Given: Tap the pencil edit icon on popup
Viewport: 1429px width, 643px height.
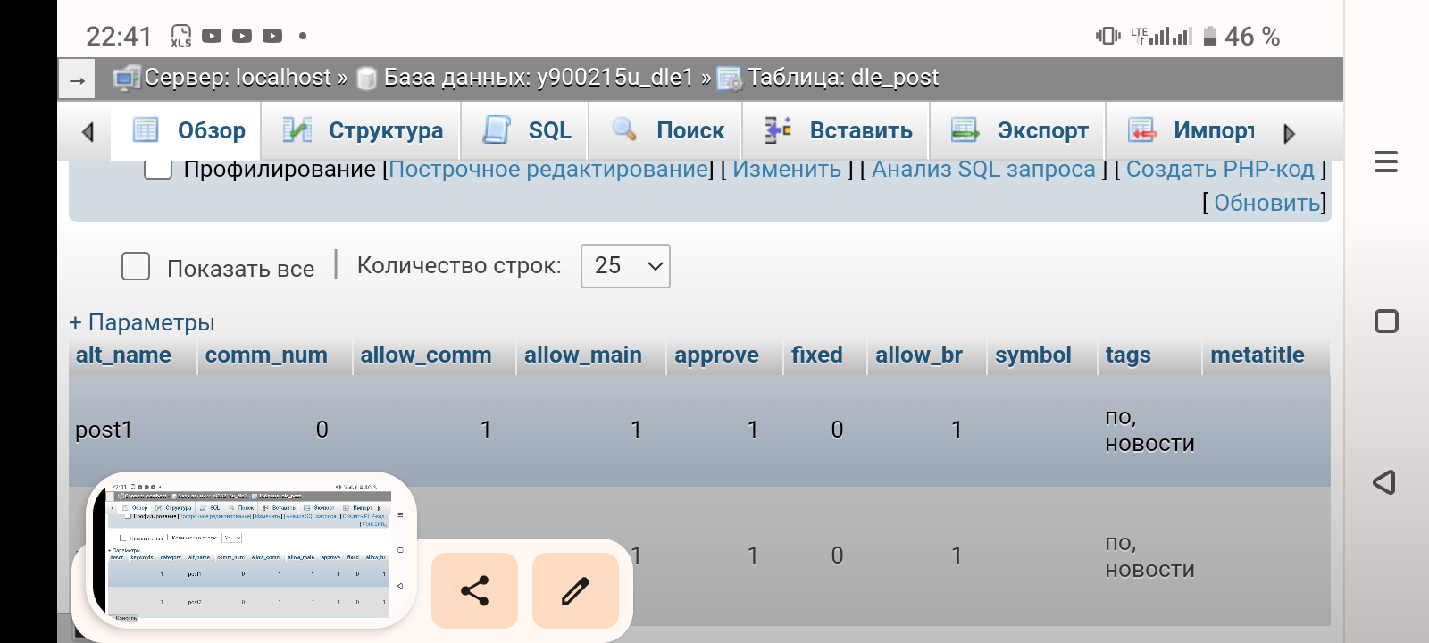Looking at the screenshot, I should 575,591.
